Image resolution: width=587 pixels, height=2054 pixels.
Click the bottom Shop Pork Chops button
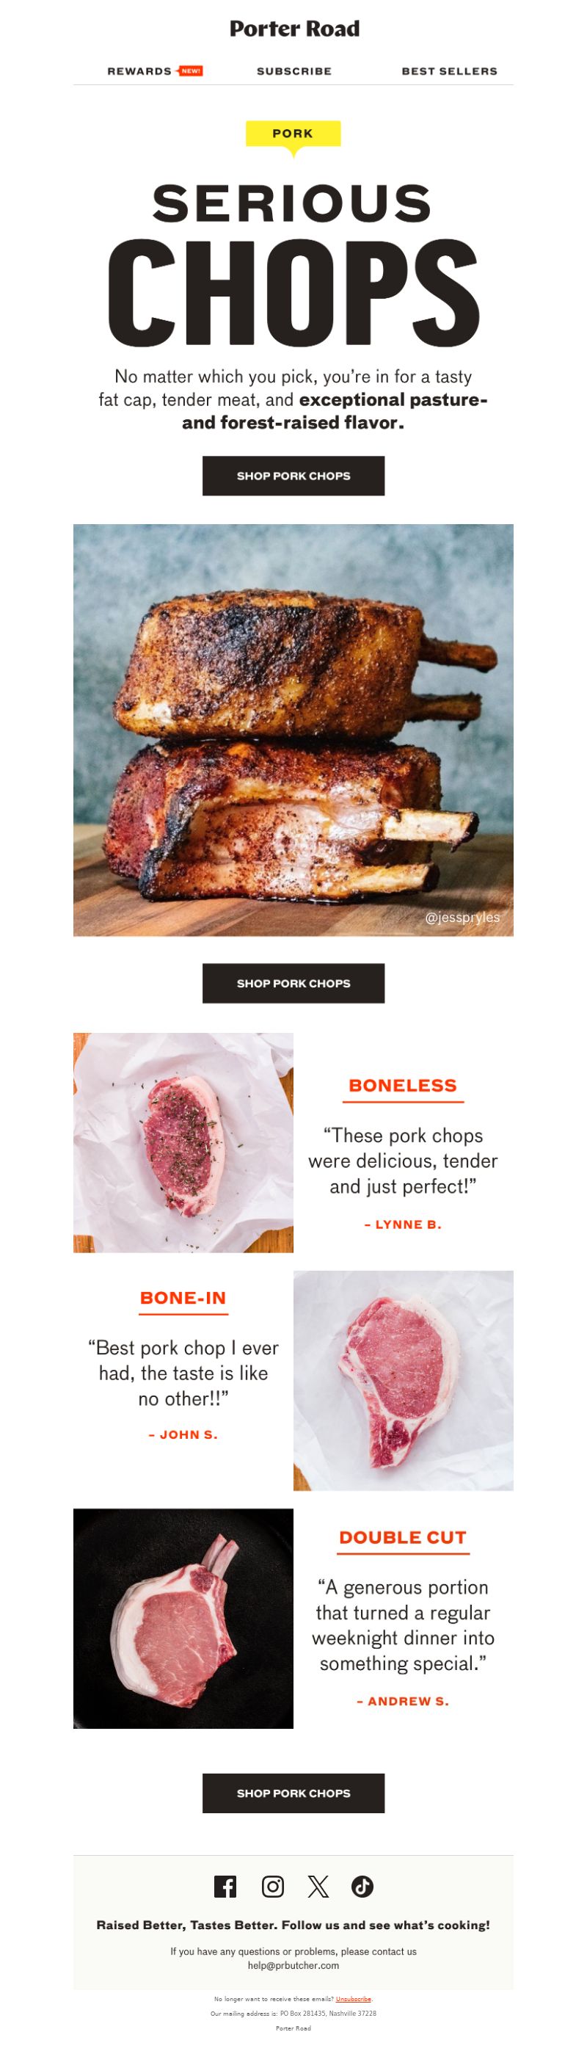click(293, 1793)
